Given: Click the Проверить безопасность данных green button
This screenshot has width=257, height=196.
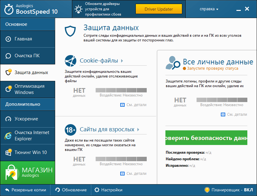Looking at the screenshot, I should click(206, 138).
